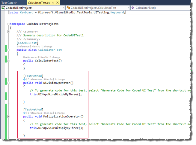The image size is (196, 145).
Task: Click the first [TestMethod] attribute above DivisionOperator
Action: (33, 76)
